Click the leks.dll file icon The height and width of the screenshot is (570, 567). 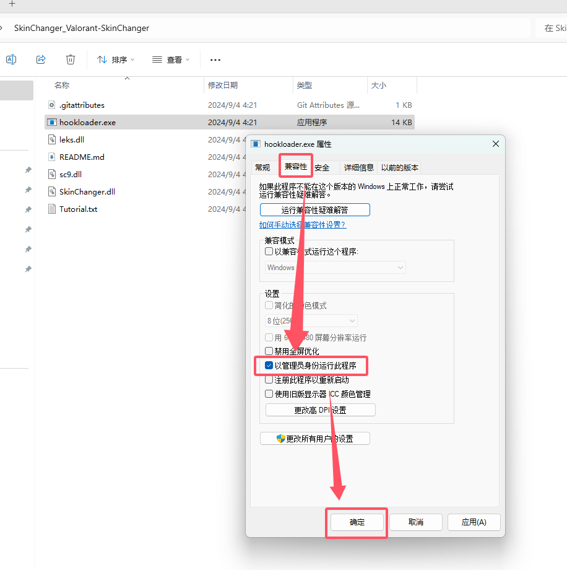[x=52, y=139]
